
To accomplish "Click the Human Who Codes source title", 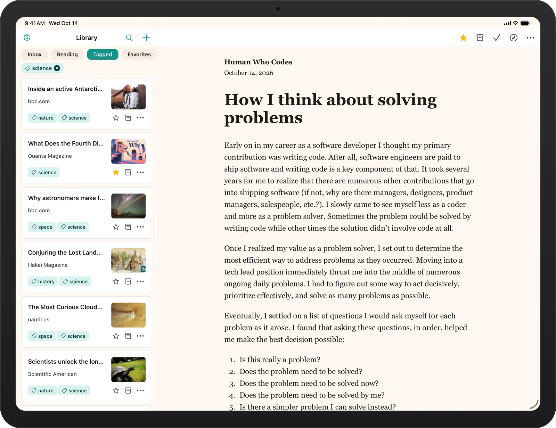I will point(258,62).
